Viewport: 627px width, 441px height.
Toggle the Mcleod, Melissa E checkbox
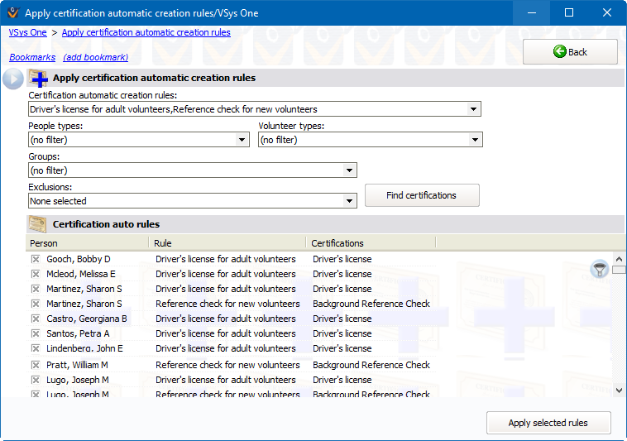pyautogui.click(x=36, y=274)
